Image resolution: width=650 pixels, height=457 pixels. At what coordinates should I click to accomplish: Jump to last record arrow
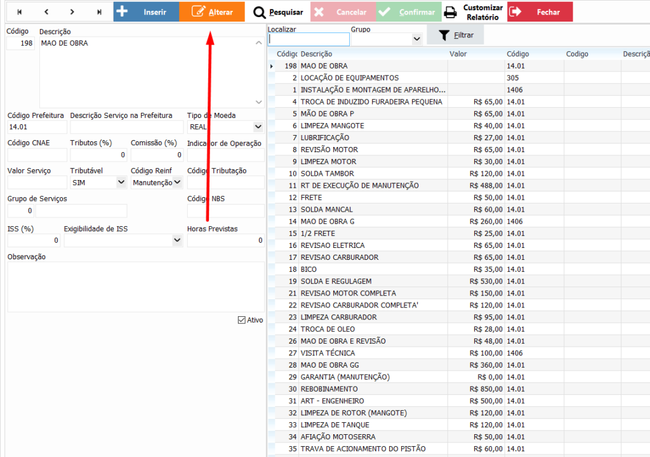pyautogui.click(x=99, y=12)
